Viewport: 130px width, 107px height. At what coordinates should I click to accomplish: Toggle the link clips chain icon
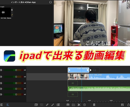[x=47, y=105]
